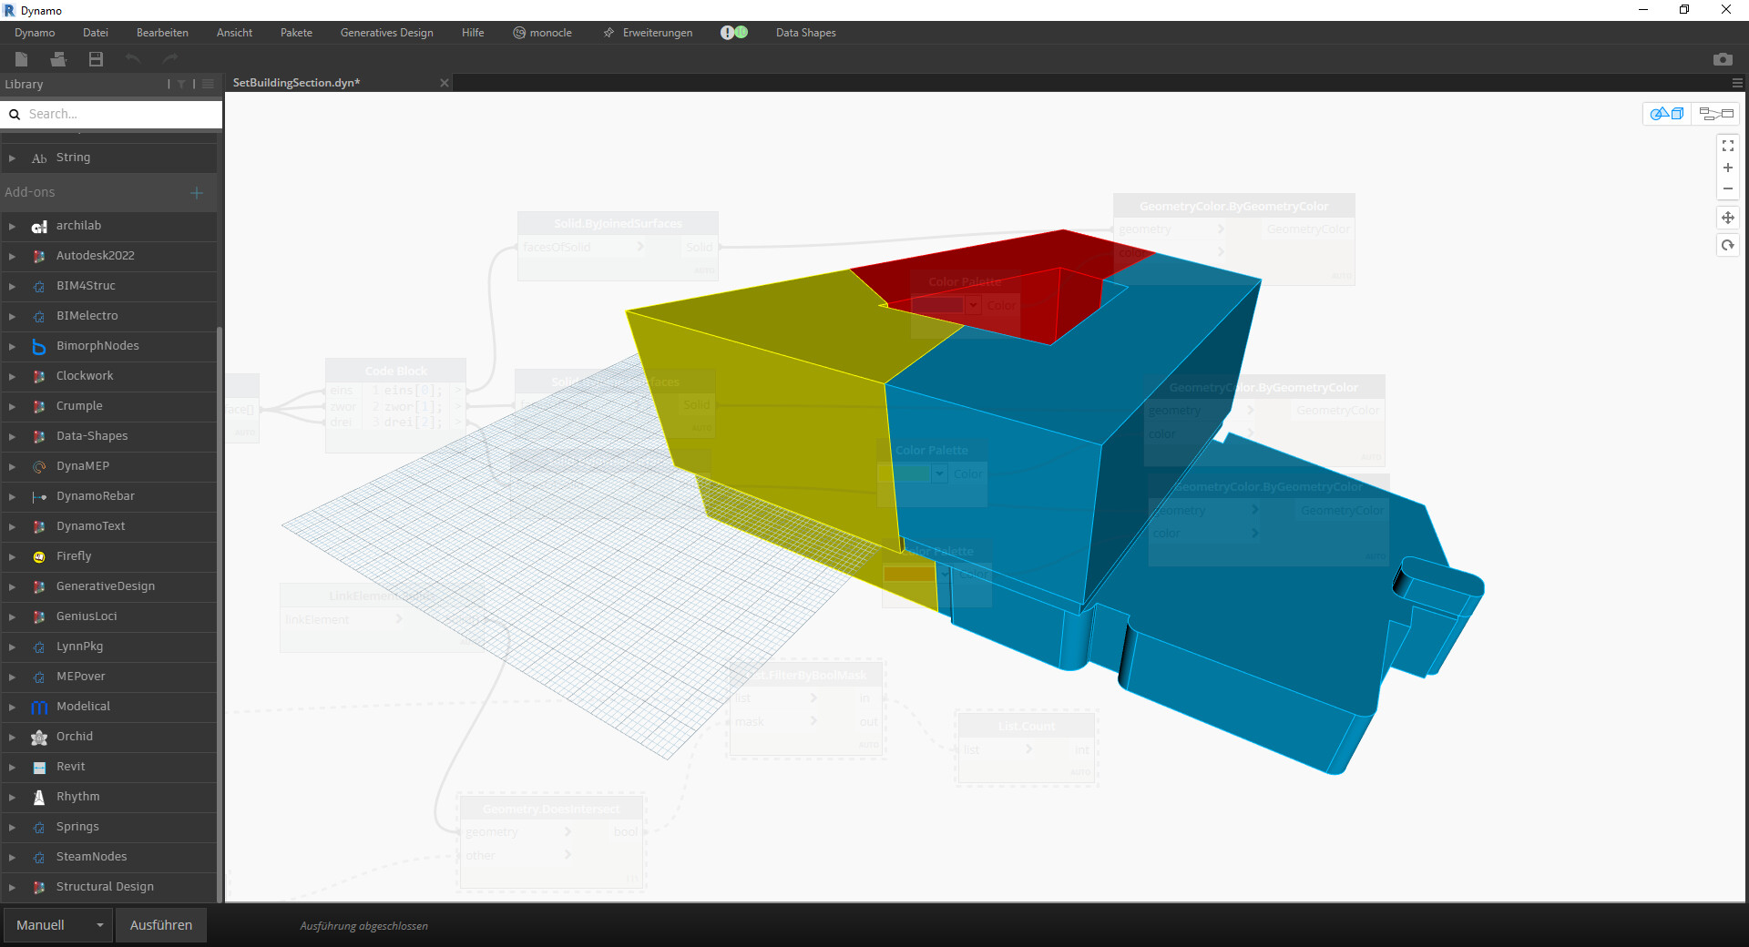Open the Dynamo menu
The height and width of the screenshot is (947, 1749).
pyautogui.click(x=35, y=33)
